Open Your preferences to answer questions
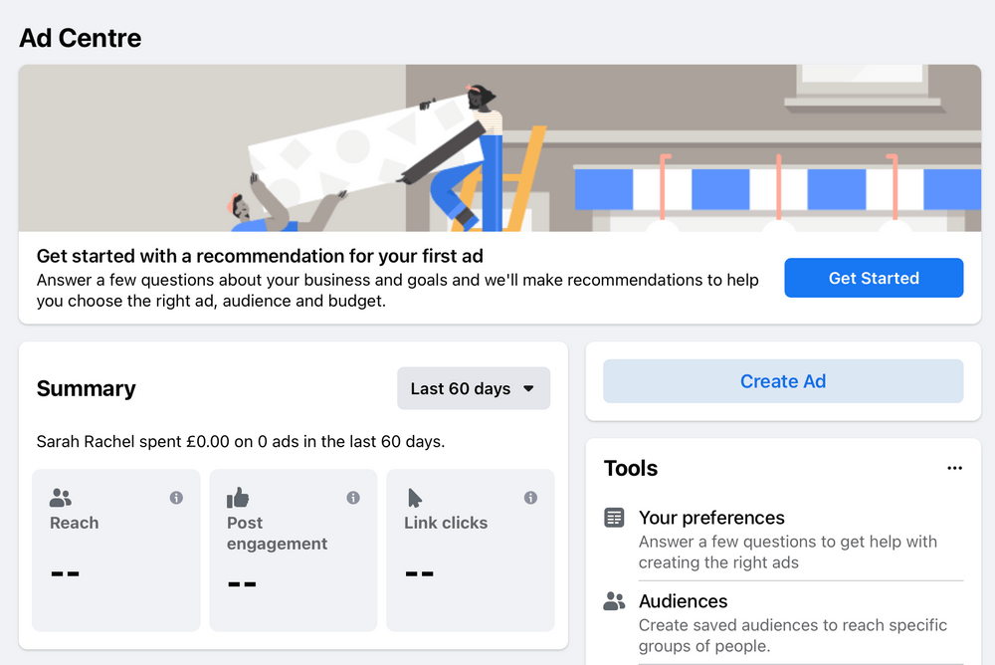 [x=711, y=519]
